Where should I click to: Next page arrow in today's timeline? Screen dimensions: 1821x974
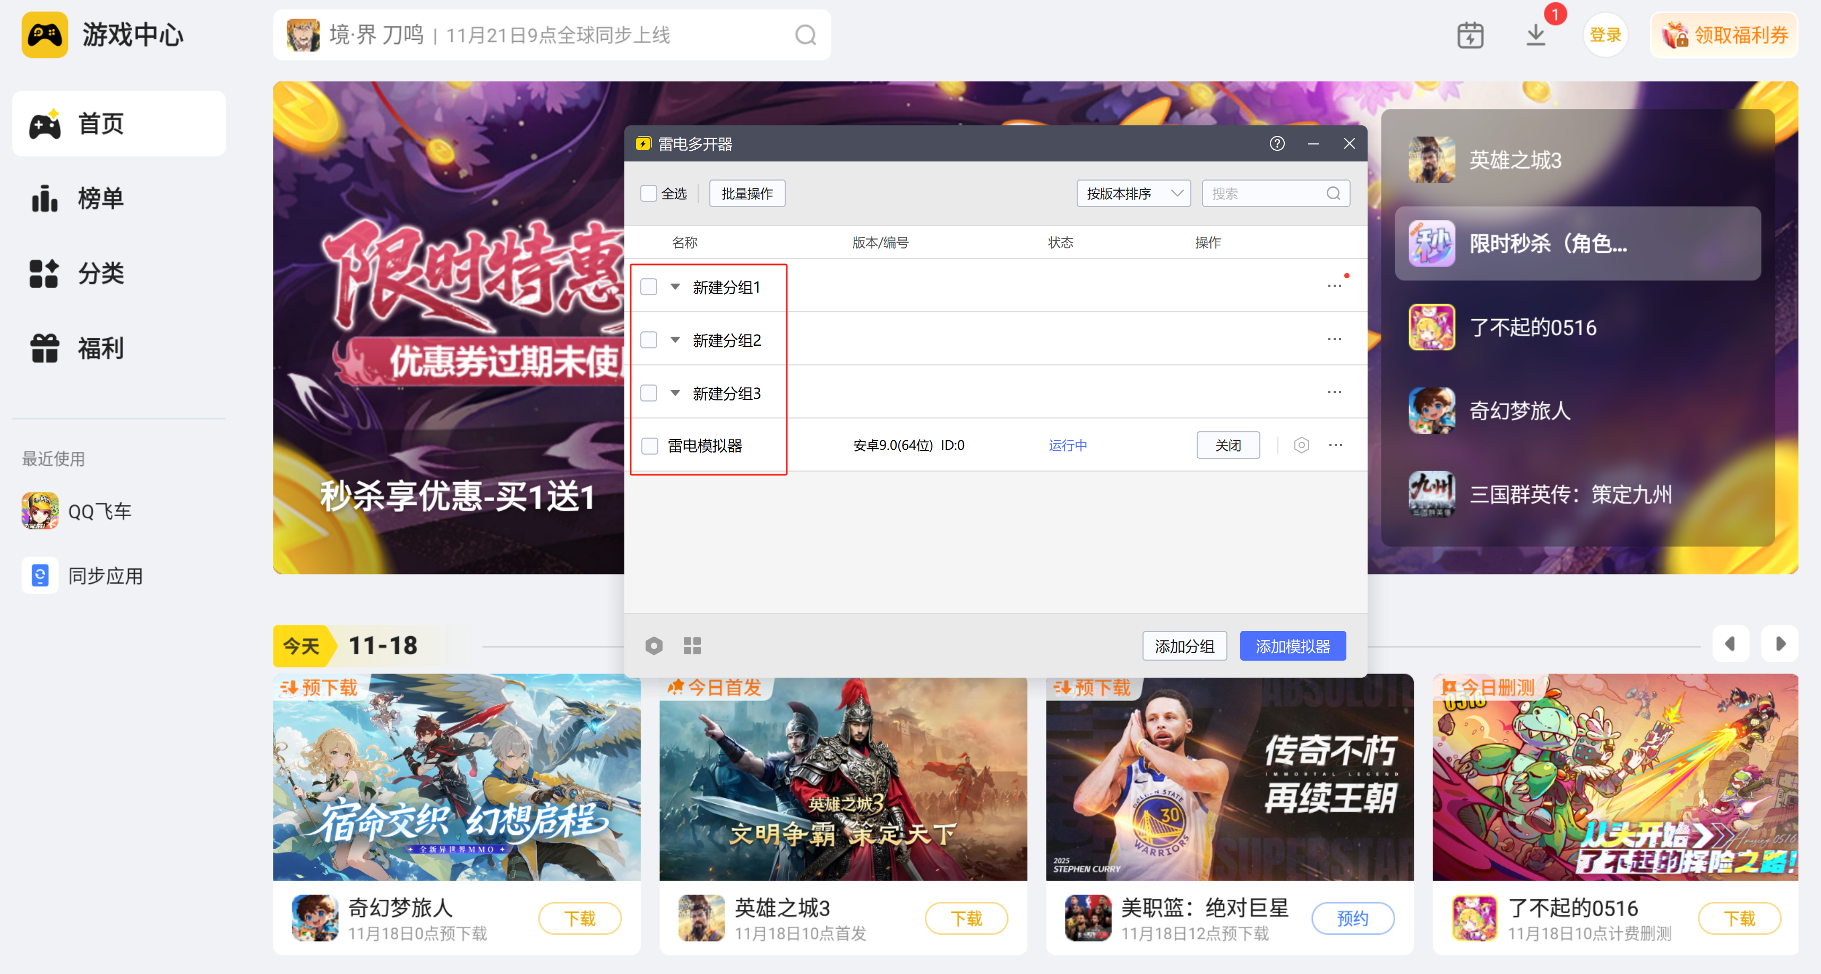click(x=1779, y=644)
